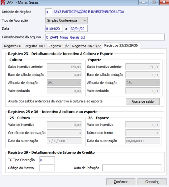This screenshot has height=187, width=169.
Task: Expand Cultura Alíquota de dedução dropdown
Action: pos(64,83)
